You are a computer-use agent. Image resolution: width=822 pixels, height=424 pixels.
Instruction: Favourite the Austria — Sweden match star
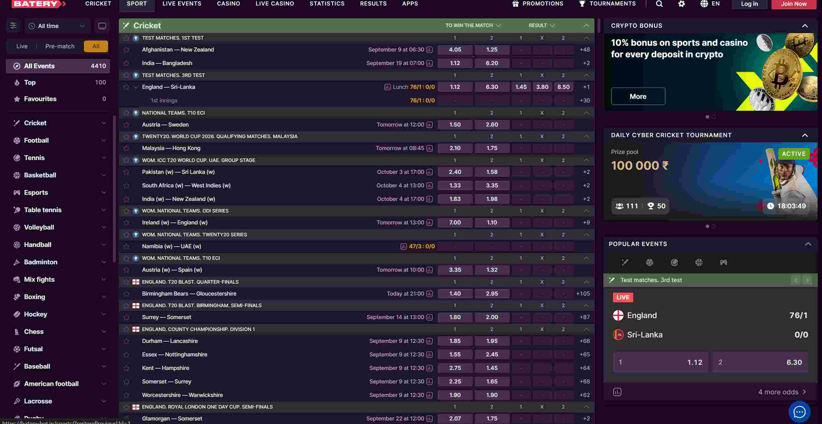tap(126, 125)
